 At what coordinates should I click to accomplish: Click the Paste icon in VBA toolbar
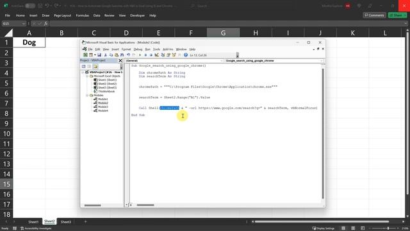pyautogui.click(x=117, y=55)
